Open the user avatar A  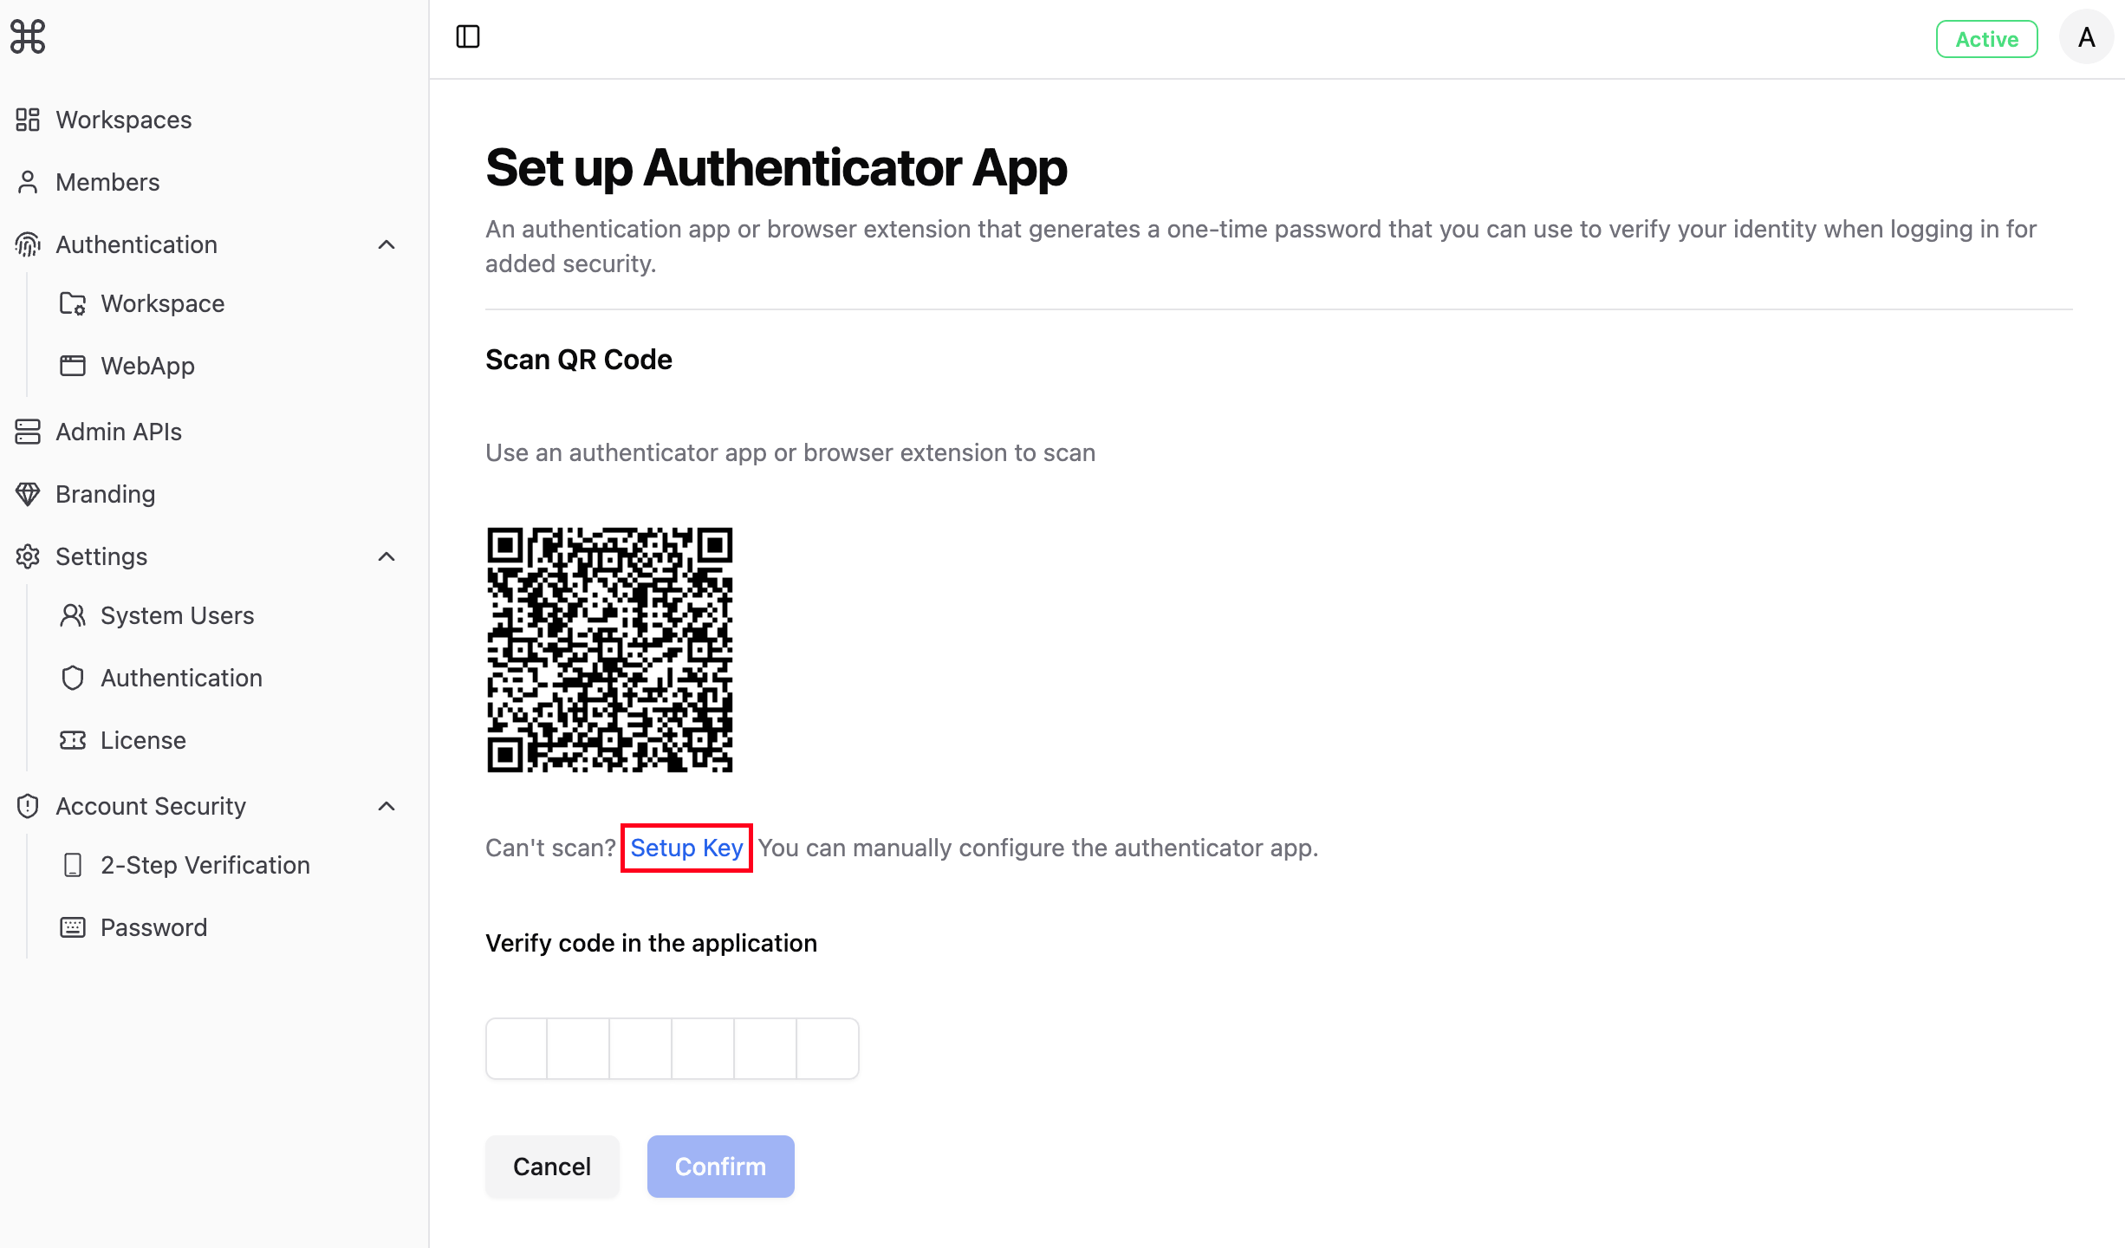coord(2087,37)
